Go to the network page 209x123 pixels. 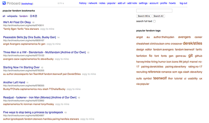click(93, 3)
